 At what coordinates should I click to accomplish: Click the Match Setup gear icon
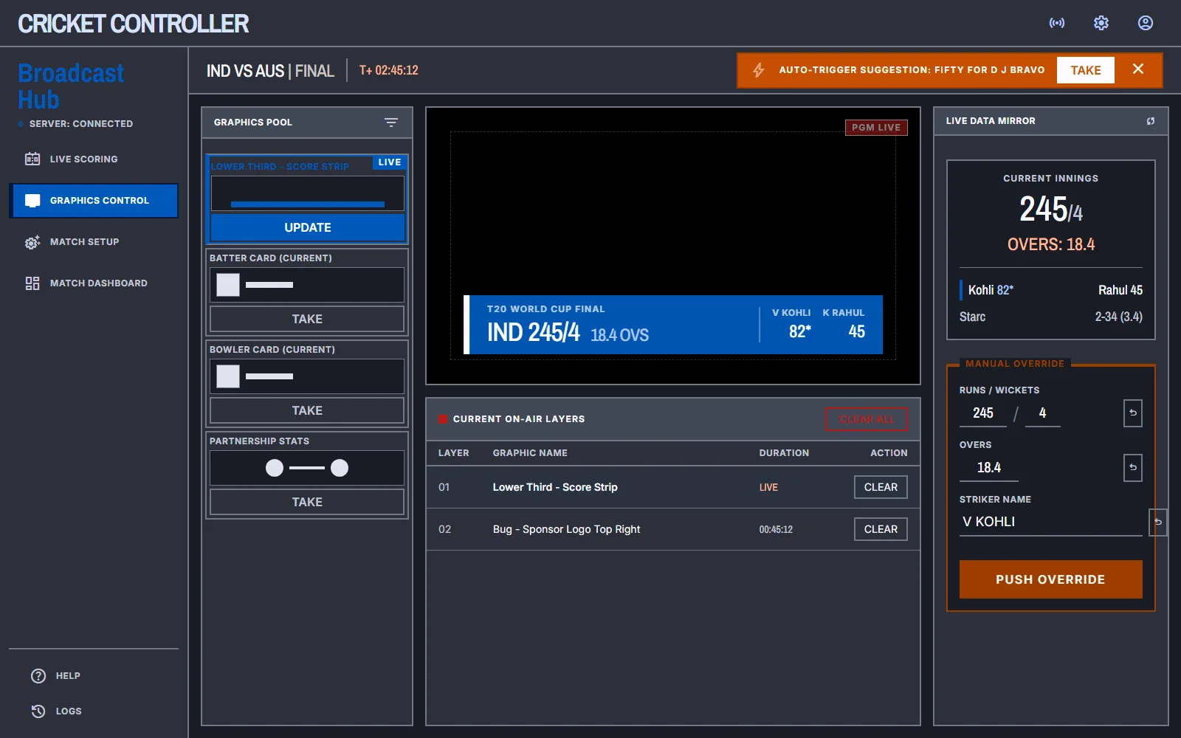coord(32,242)
